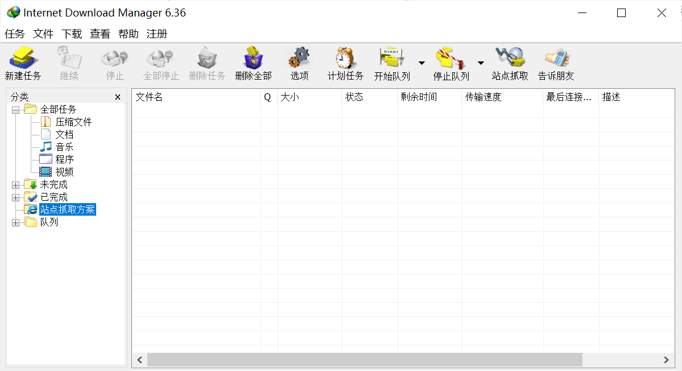Sort by 大小 column header
This screenshot has height=371, width=682.
pos(309,97)
